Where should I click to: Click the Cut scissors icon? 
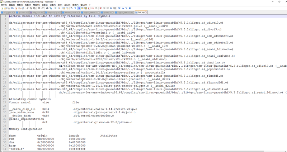point(28,8)
